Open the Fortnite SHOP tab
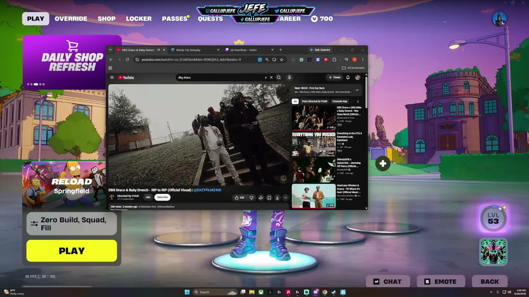 (107, 19)
